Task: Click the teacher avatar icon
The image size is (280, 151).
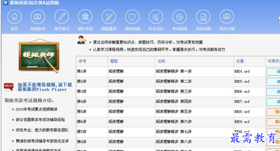Action: 82,40
